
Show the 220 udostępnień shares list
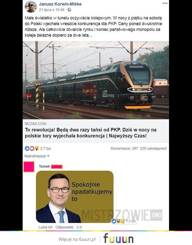(153, 148)
